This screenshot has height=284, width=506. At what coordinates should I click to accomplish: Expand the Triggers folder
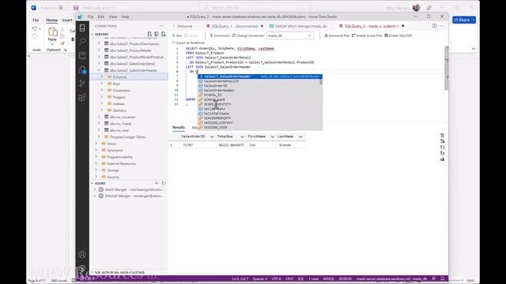102,97
